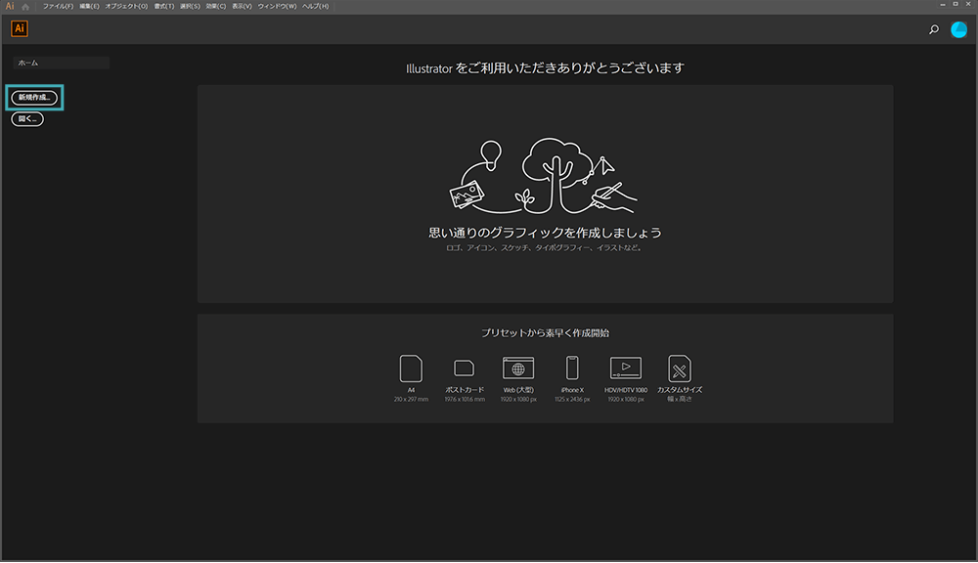
Task: Select the ホーム tab in sidebar
Action: click(61, 63)
